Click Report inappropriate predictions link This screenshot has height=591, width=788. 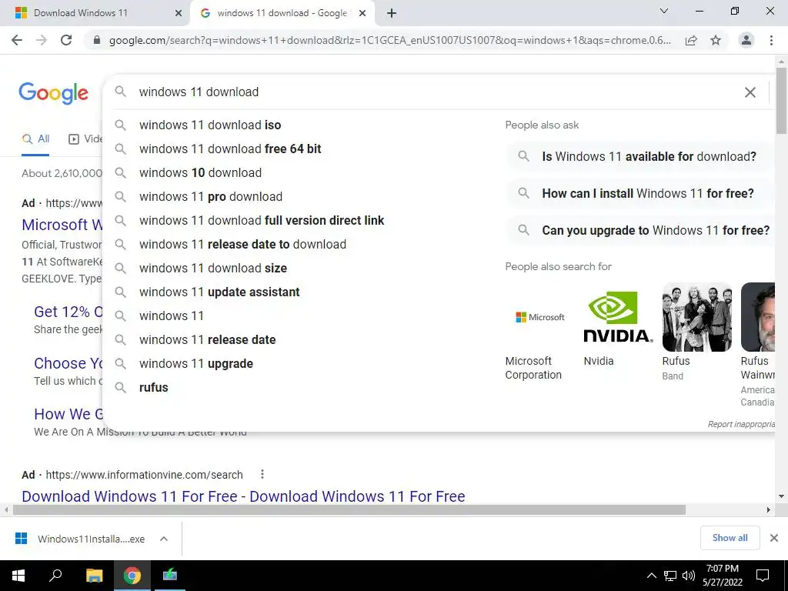[741, 424]
